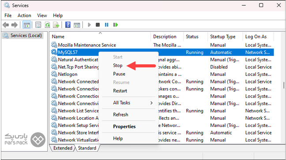The width and height of the screenshot is (286, 160).
Task: Open the Action menu
Action: pyautogui.click(x=24, y=15)
